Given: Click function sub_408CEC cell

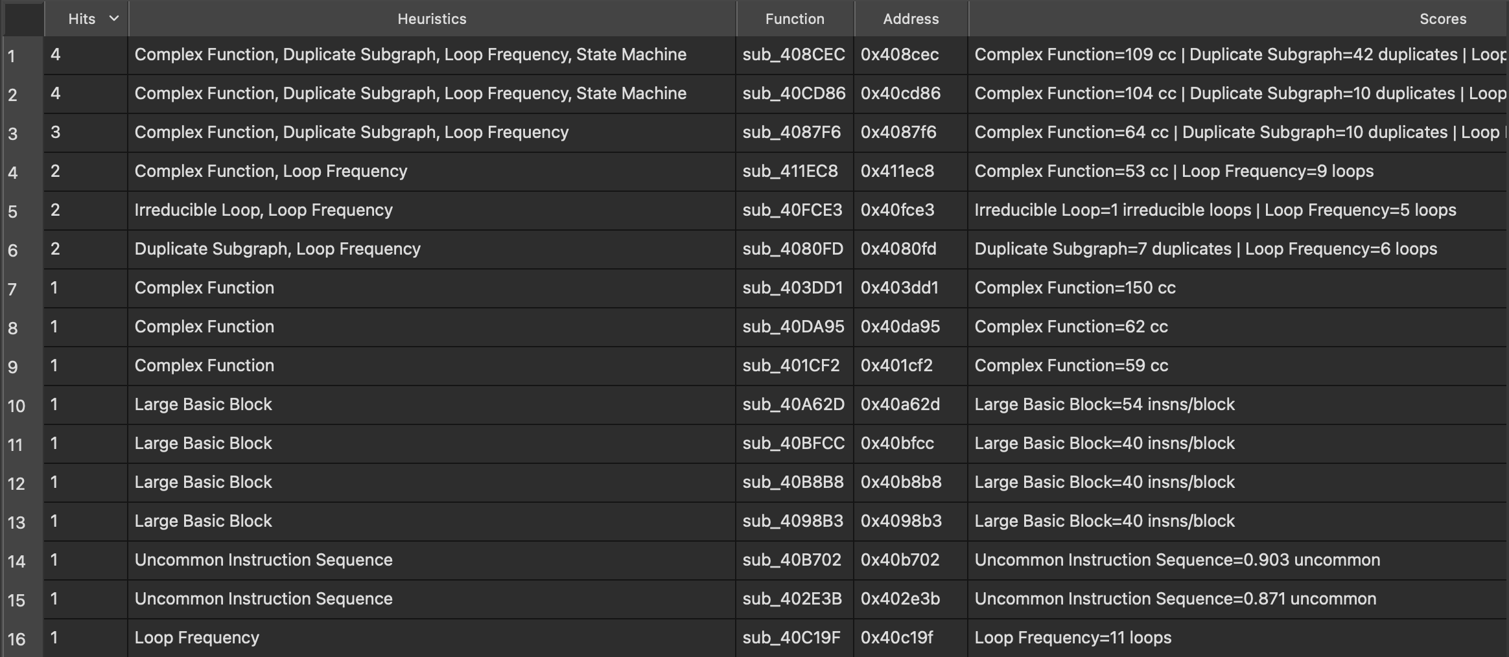Looking at the screenshot, I should click(x=794, y=54).
